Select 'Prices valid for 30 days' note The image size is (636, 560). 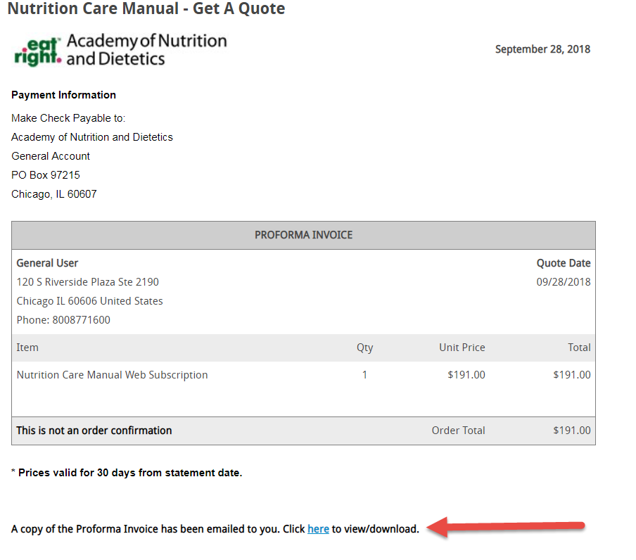click(x=127, y=473)
